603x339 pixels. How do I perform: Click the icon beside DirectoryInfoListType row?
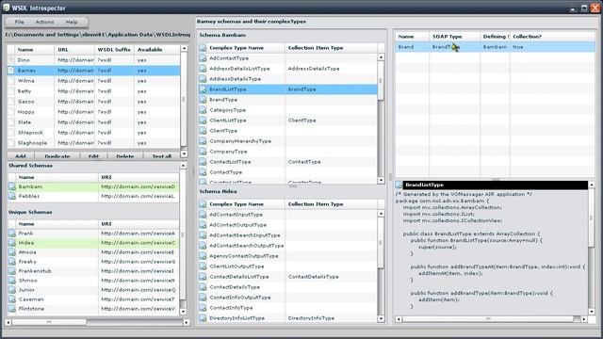[x=203, y=318]
